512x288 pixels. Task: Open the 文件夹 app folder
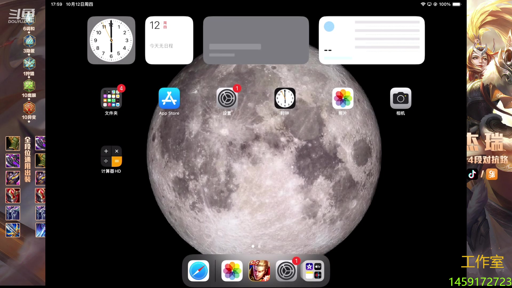click(111, 98)
